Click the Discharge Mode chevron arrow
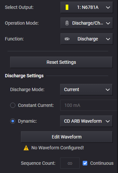The image size is (118, 173). click(x=108, y=89)
